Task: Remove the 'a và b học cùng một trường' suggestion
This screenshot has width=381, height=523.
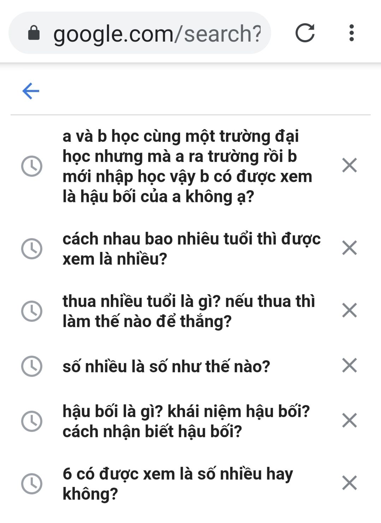Action: click(350, 165)
